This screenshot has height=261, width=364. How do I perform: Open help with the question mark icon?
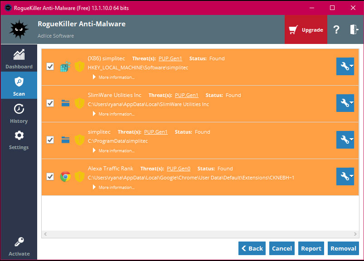[336, 30]
